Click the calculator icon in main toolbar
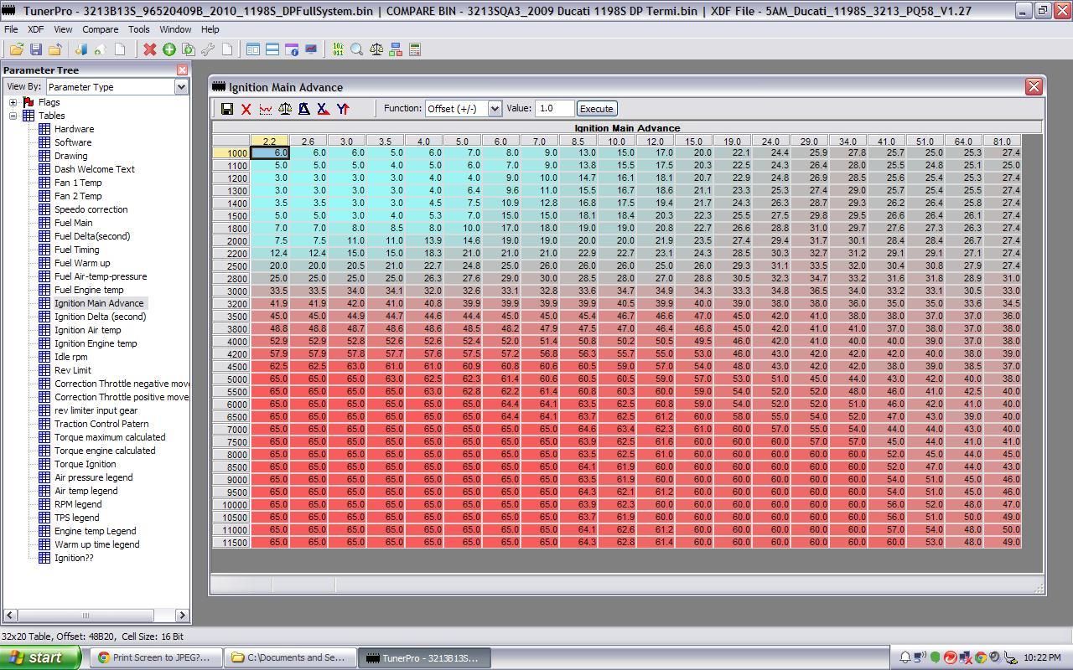The height and width of the screenshot is (670, 1073). tap(414, 49)
